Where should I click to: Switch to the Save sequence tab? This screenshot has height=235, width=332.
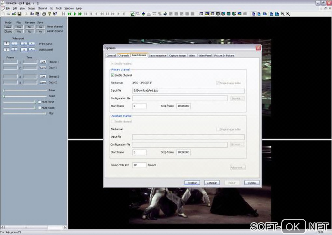(158, 55)
